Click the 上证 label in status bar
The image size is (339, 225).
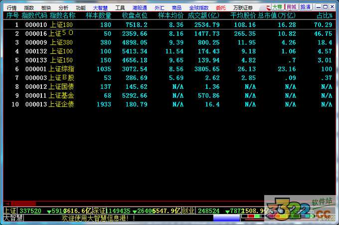click(x=10, y=211)
